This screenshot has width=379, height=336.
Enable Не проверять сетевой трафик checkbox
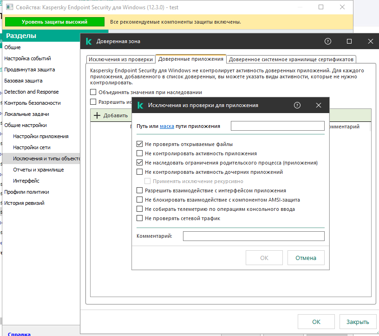(x=140, y=218)
